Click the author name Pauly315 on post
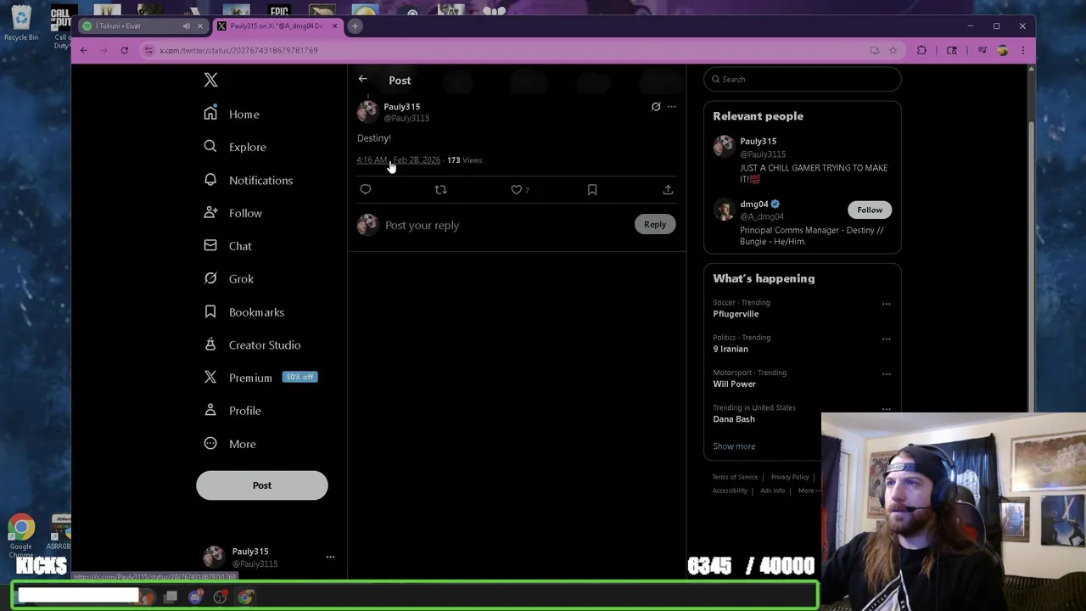Screen dimensions: 1086x611 401,107
